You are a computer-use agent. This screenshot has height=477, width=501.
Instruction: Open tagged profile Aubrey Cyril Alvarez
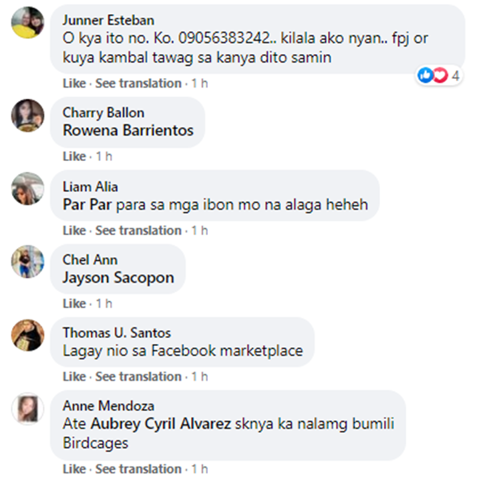[160, 424]
